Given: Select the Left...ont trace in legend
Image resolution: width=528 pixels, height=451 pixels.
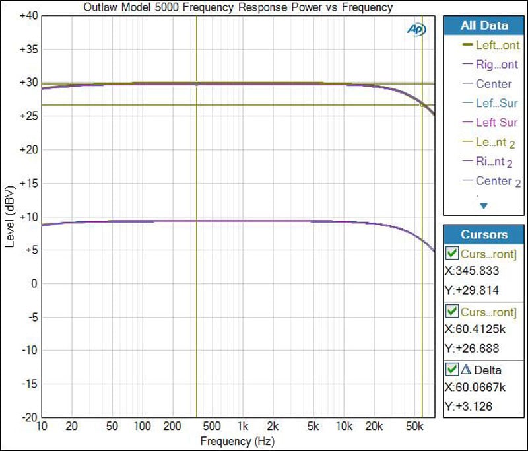Looking at the screenshot, I should (496, 45).
